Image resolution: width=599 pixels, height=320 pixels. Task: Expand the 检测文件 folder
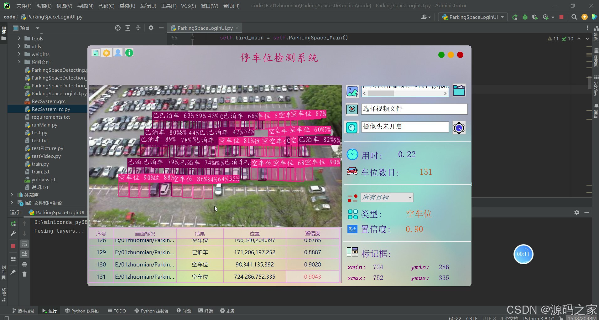19,62
